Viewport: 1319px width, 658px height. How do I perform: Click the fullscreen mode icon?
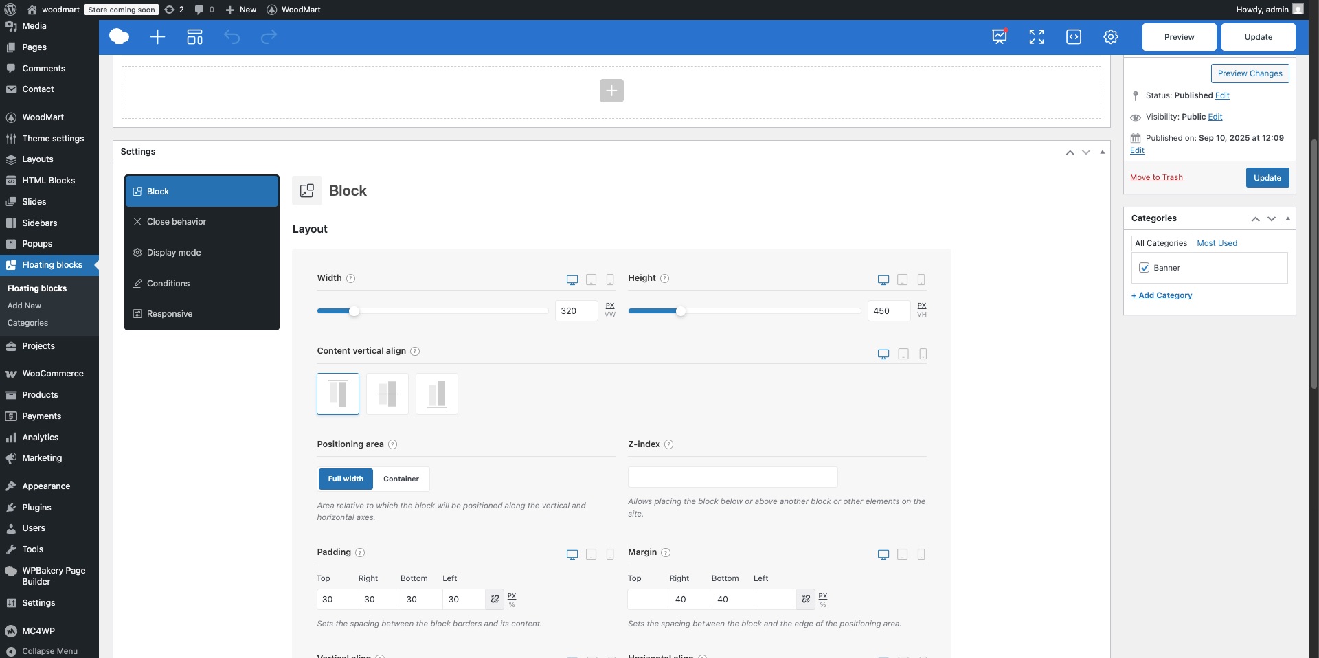click(x=1037, y=37)
